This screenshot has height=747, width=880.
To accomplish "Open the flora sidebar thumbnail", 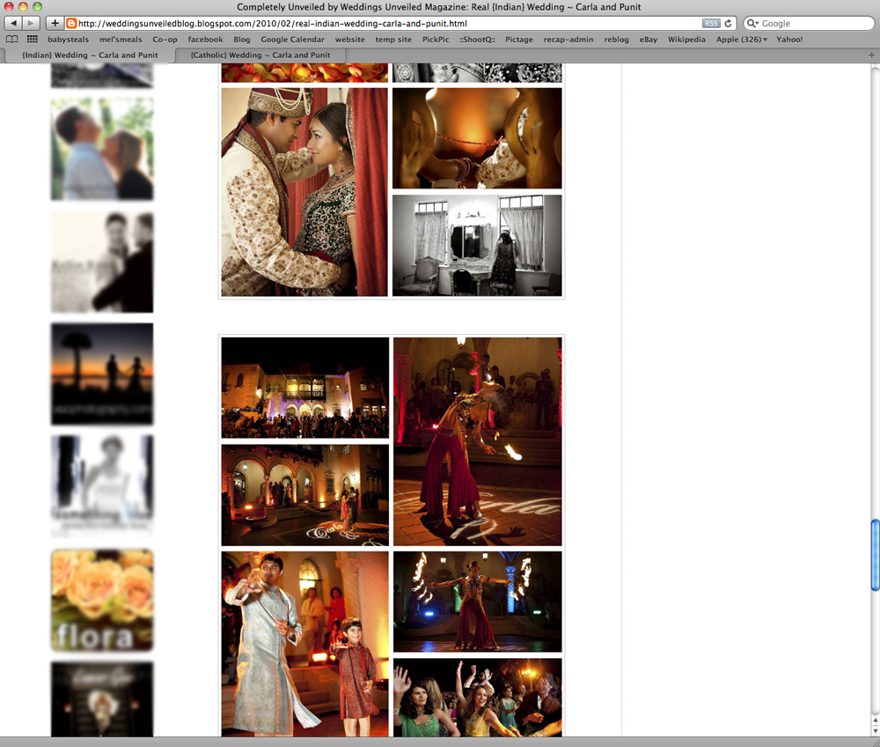I will (102, 601).
